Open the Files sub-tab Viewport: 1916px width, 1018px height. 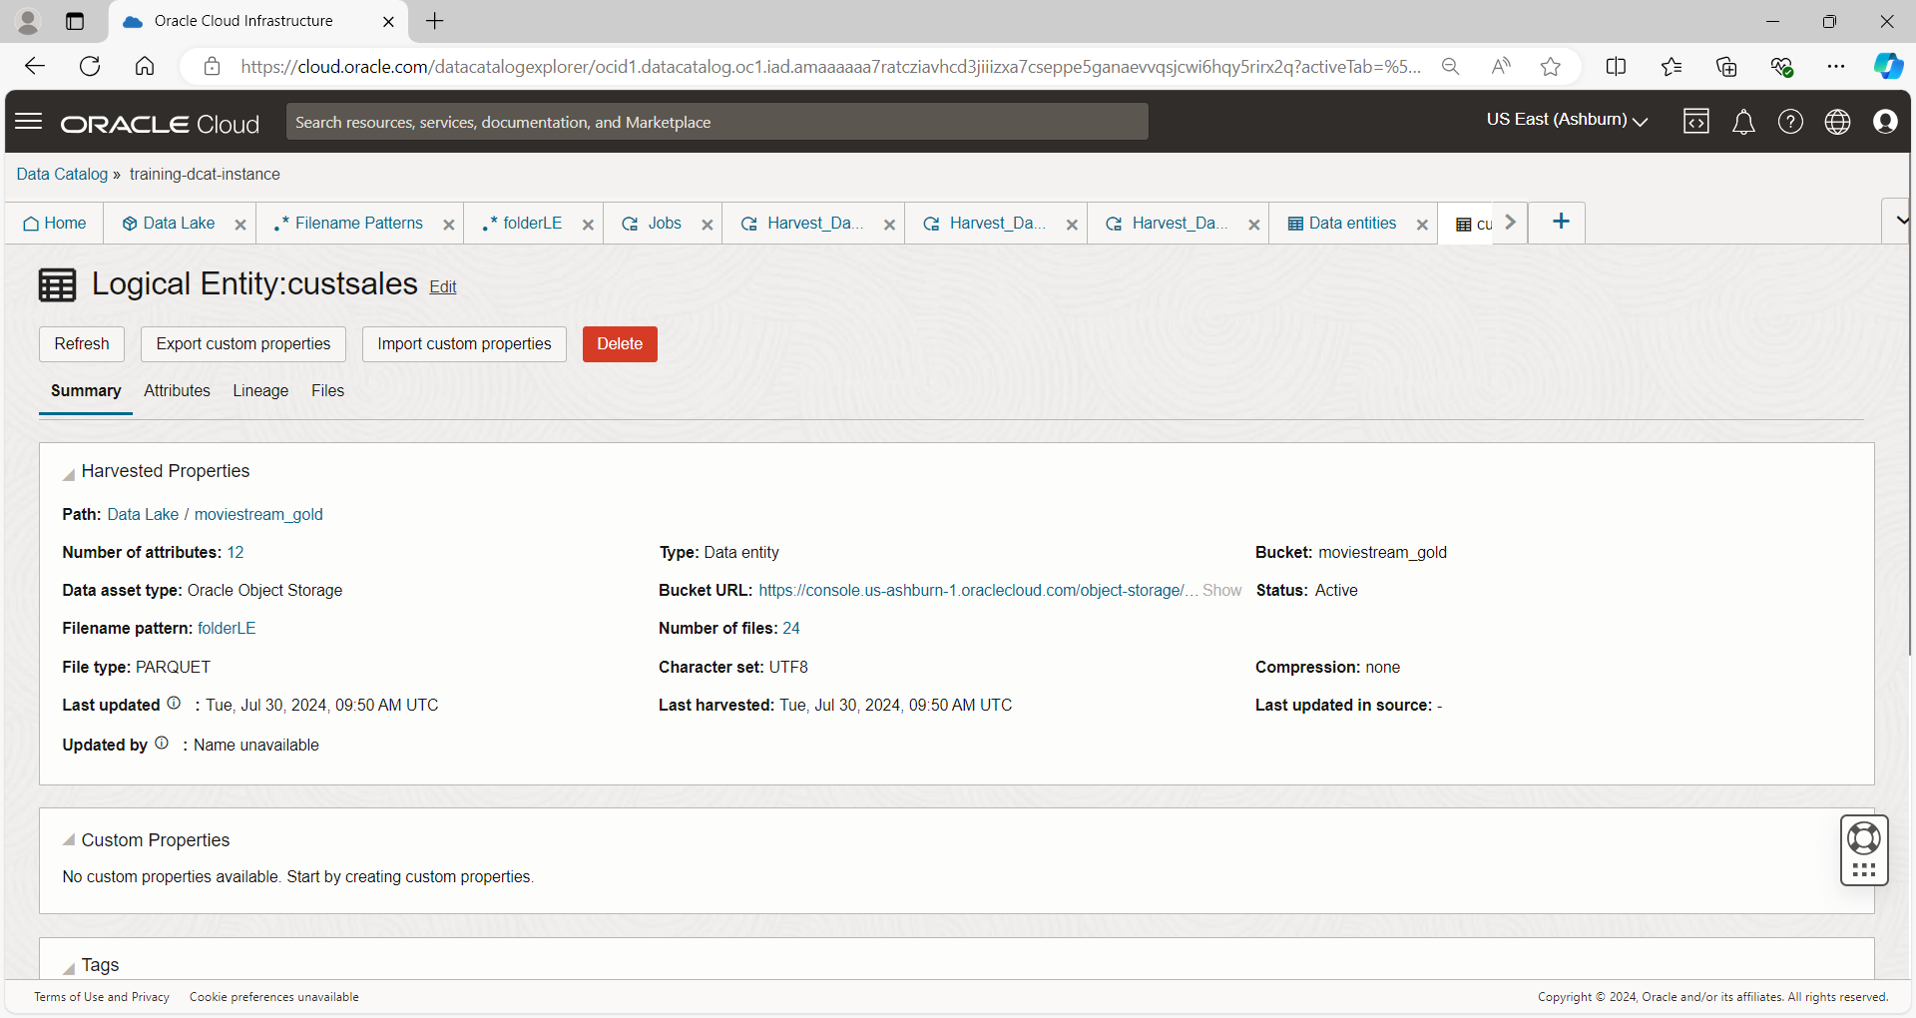[327, 391]
